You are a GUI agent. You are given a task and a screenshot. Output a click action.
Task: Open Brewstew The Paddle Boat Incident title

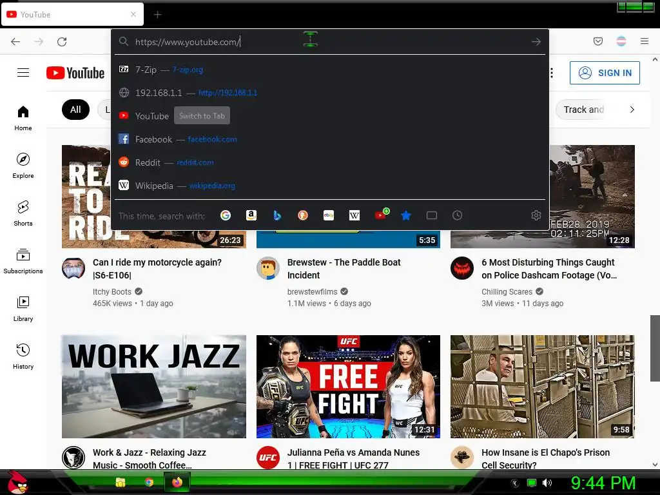[x=344, y=269]
